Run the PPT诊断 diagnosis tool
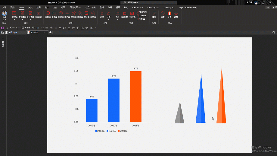Image resolution: width=277 pixels, height=156 pixels. [x=38, y=15]
